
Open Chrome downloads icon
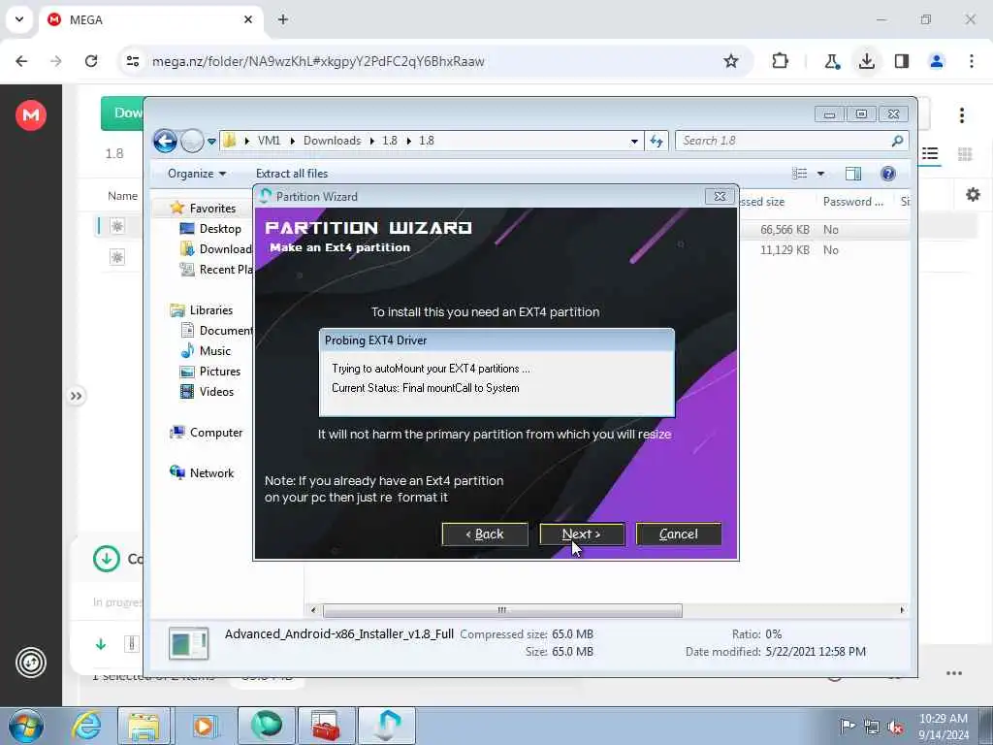click(x=866, y=61)
